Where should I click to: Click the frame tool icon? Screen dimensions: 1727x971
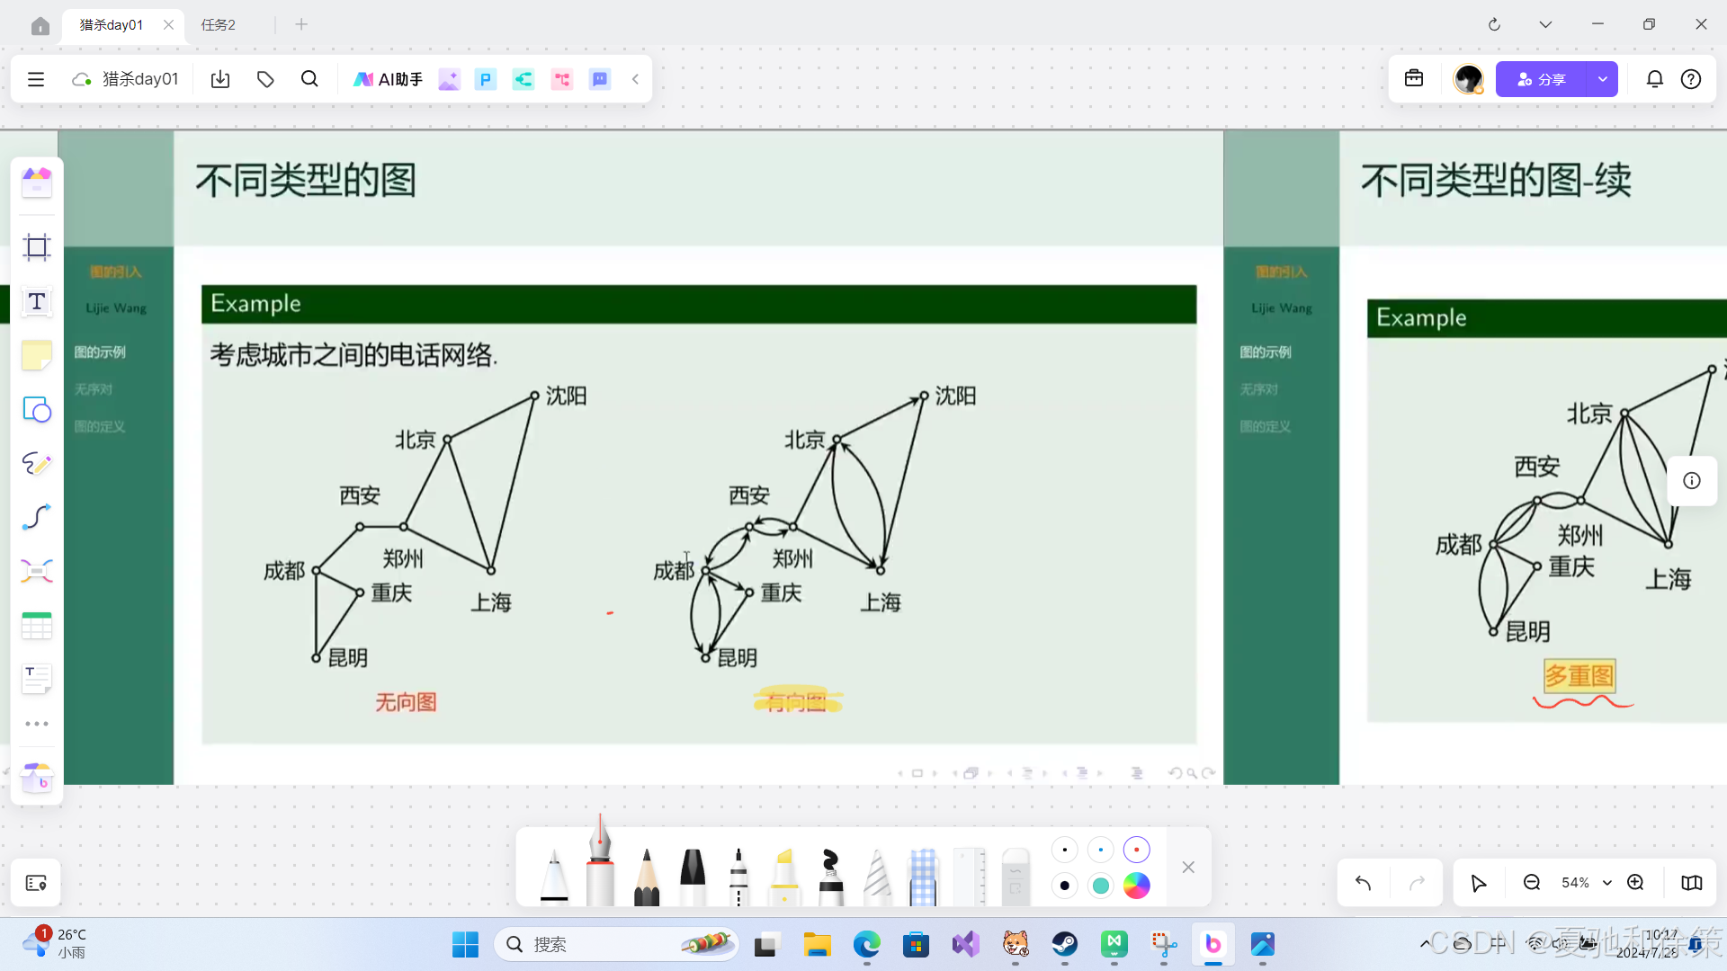[x=37, y=247]
